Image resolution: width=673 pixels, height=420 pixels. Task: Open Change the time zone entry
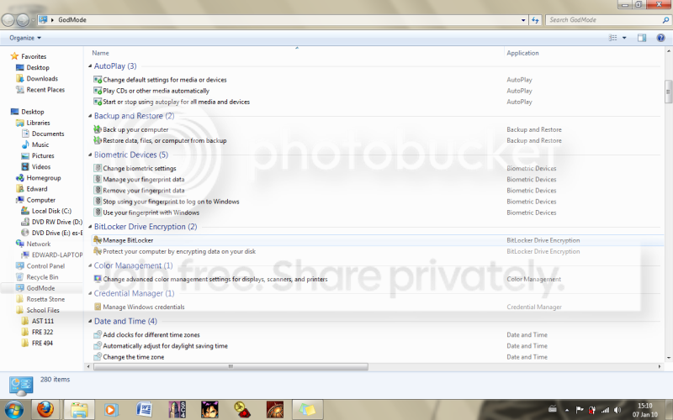coord(133,357)
